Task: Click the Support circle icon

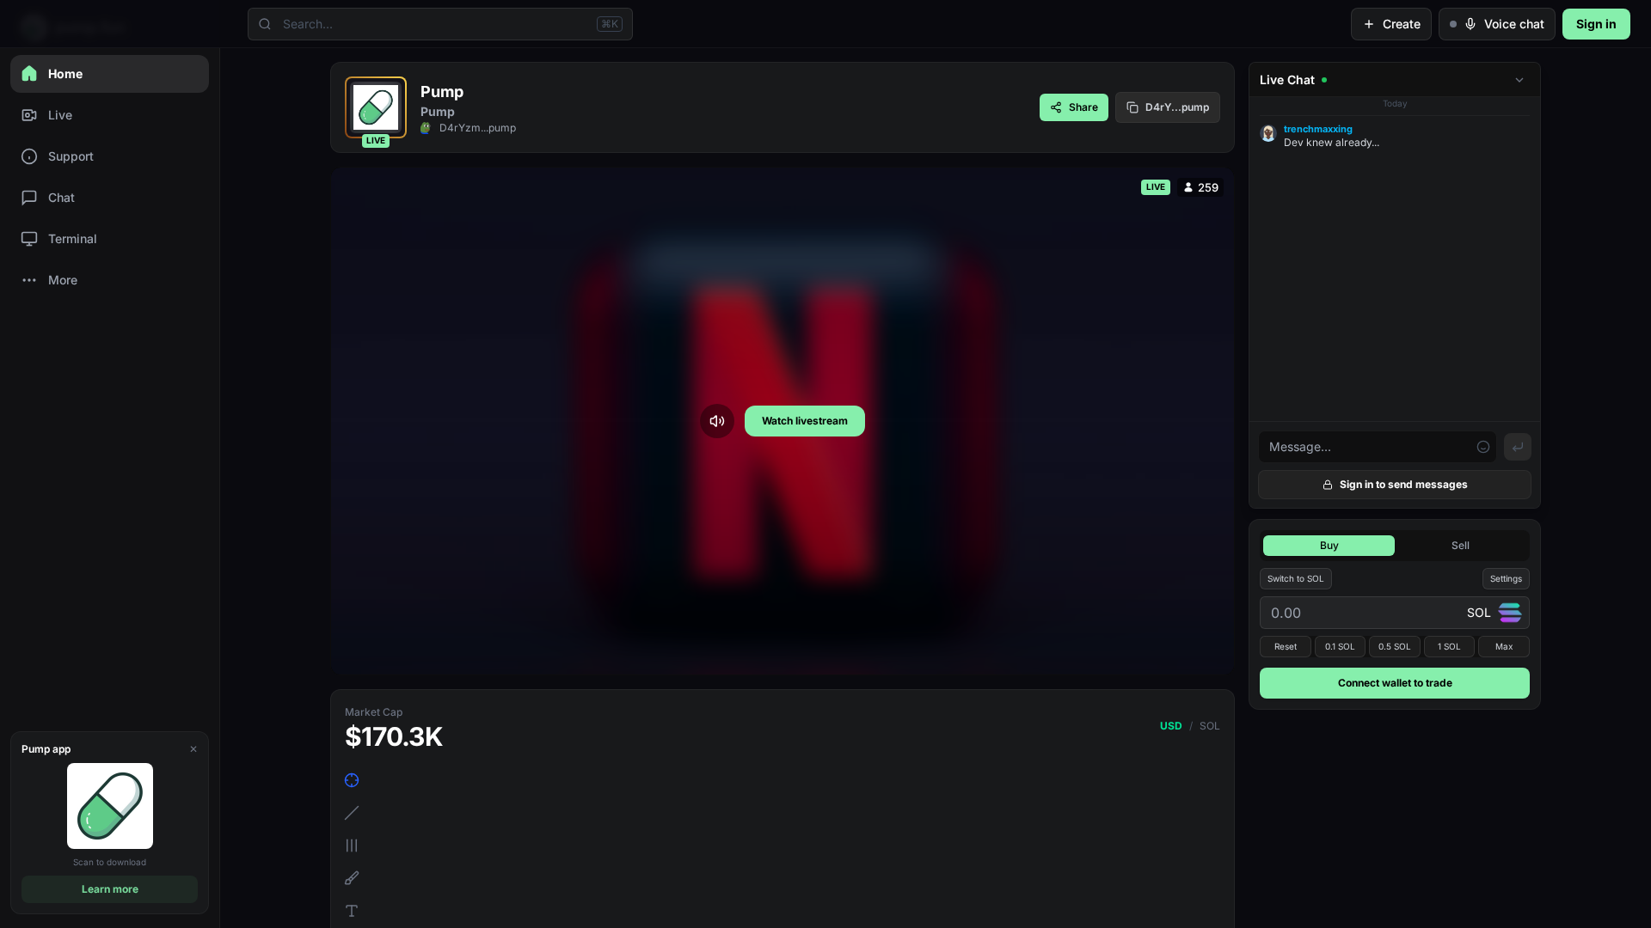Action: tap(29, 156)
